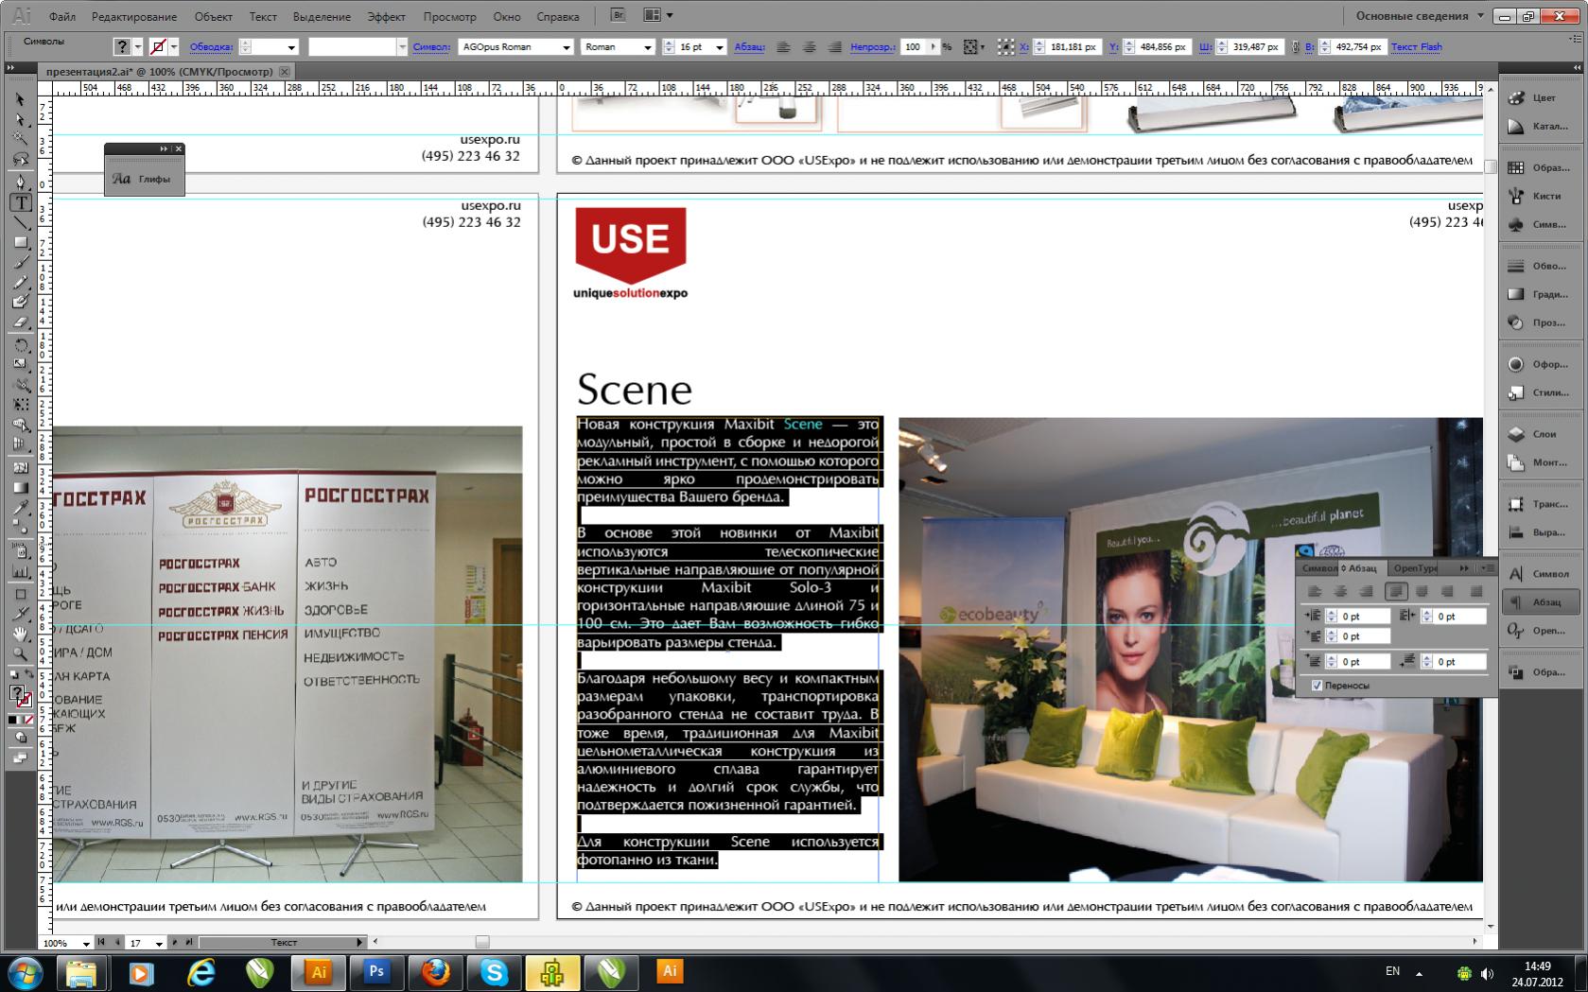This screenshot has height=992, width=1588.
Task: Open the OpenType panel icon in dock
Action: tap(1543, 631)
